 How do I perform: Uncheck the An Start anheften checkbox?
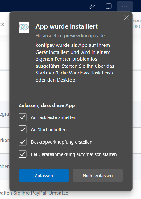click(23, 129)
